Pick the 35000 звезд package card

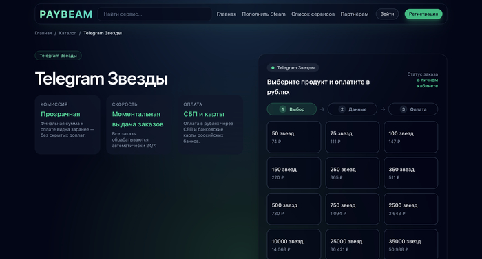tap(410, 245)
